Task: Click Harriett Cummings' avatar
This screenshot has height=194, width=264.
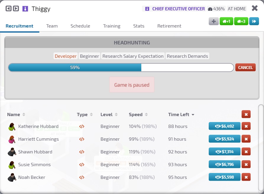Action: (x=12, y=139)
